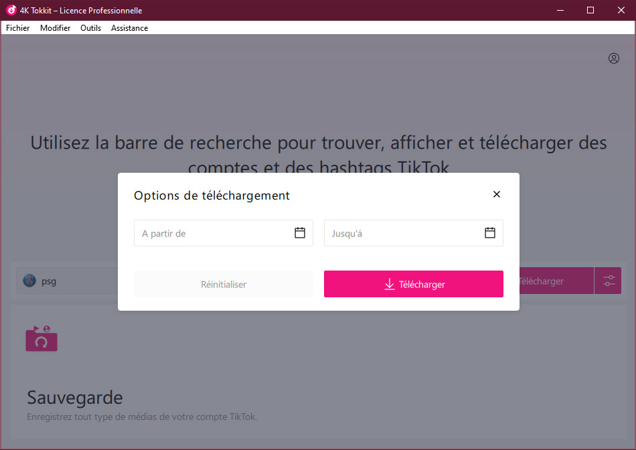Open the Assistance menu
This screenshot has width=636, height=450.
pos(129,28)
